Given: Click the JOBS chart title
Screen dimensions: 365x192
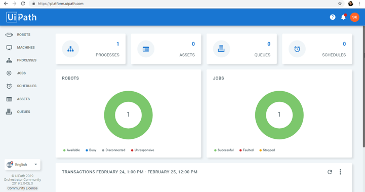Looking at the screenshot, I should tap(218, 78).
